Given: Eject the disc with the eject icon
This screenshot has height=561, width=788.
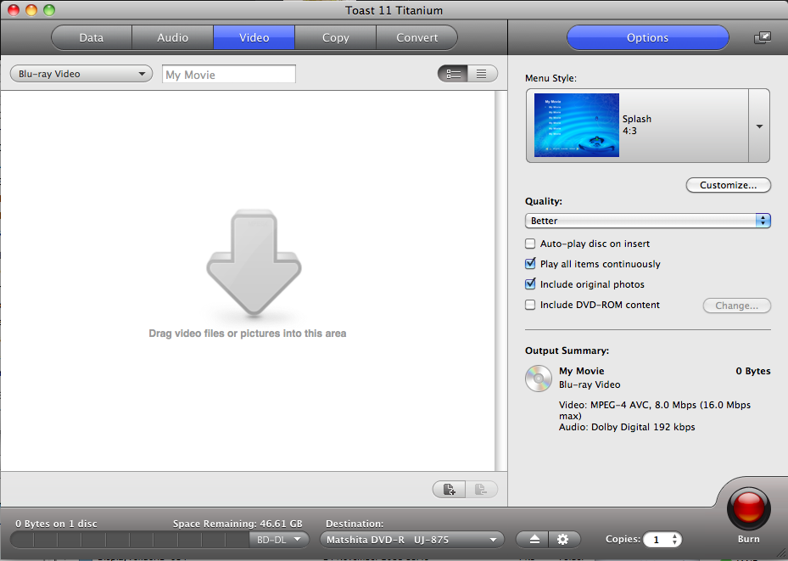Looking at the screenshot, I should (534, 540).
